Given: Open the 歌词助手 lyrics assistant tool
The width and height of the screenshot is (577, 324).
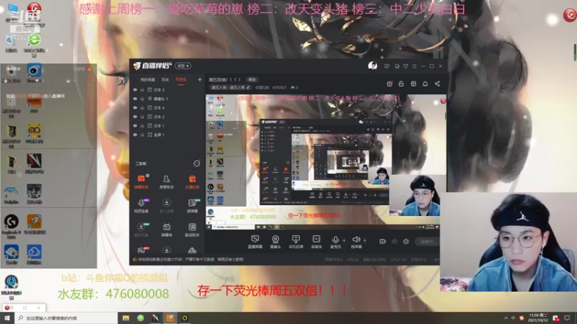Looking at the screenshot, I should 192,230.
